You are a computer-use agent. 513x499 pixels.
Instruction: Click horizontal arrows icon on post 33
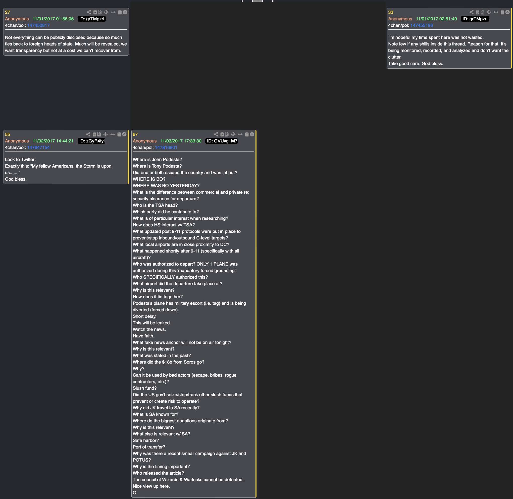[x=496, y=12]
